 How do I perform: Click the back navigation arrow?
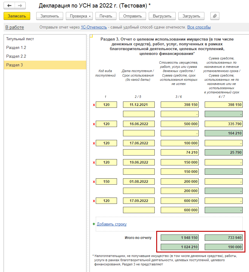click(x=9, y=5)
